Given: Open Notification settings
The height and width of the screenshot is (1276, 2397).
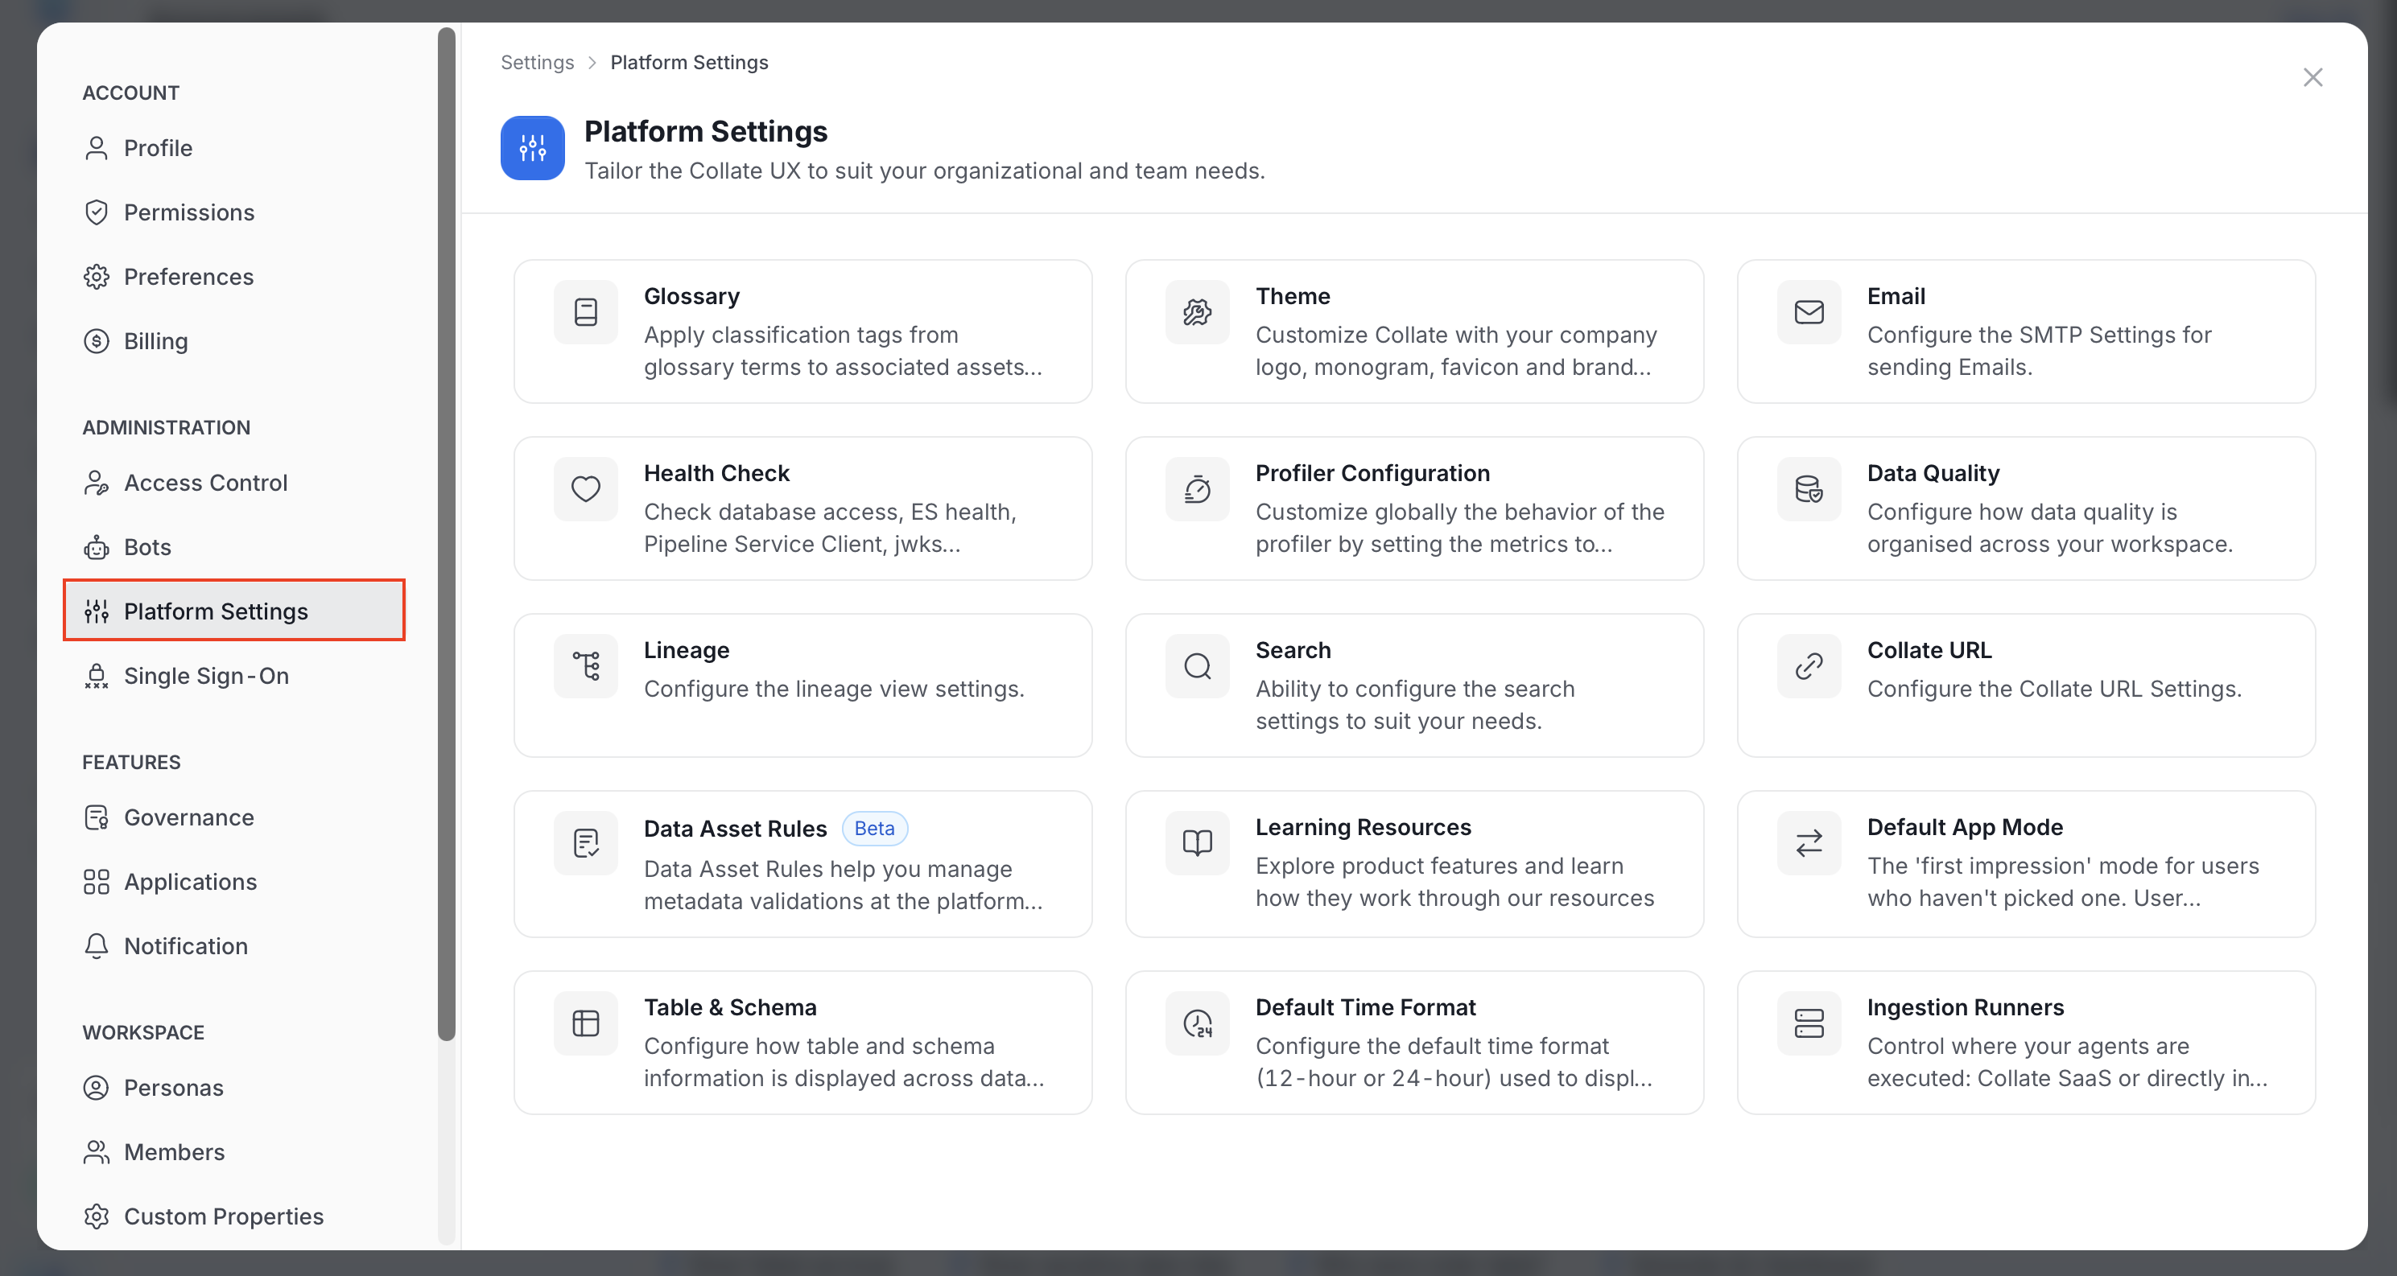Looking at the screenshot, I should click(234, 946).
